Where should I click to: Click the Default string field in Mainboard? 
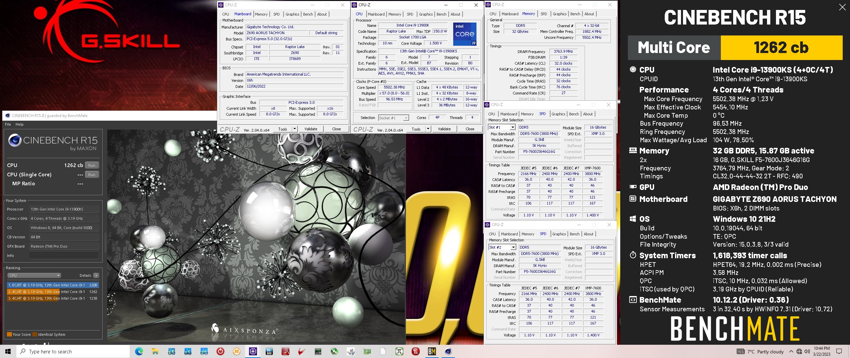[x=326, y=33]
